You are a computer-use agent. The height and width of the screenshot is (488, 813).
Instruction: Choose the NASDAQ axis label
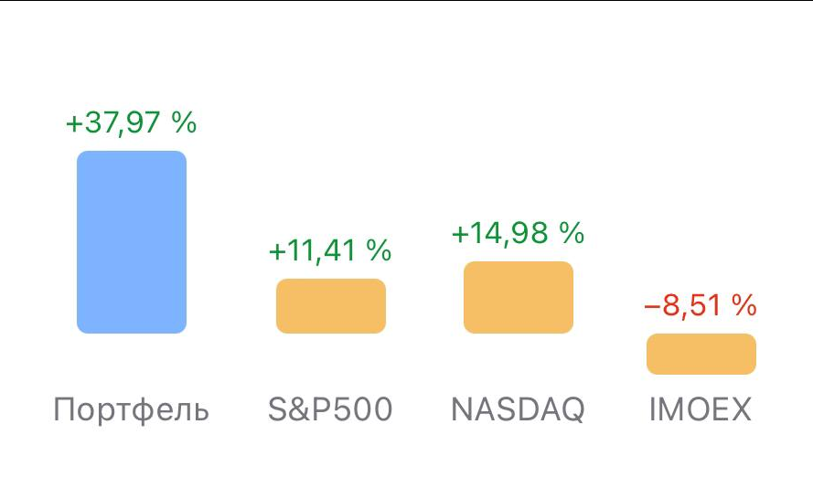click(518, 409)
